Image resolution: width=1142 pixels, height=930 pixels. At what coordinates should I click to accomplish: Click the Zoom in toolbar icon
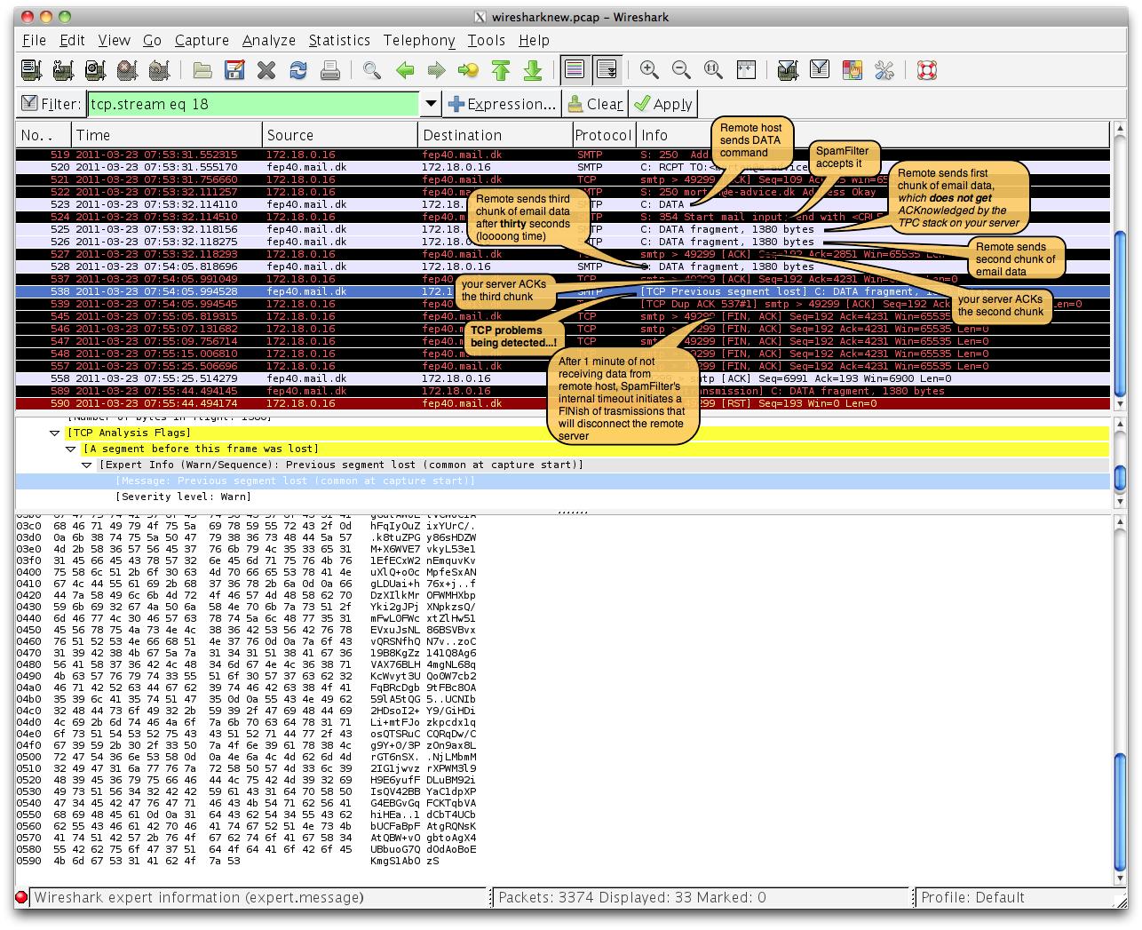(x=649, y=70)
